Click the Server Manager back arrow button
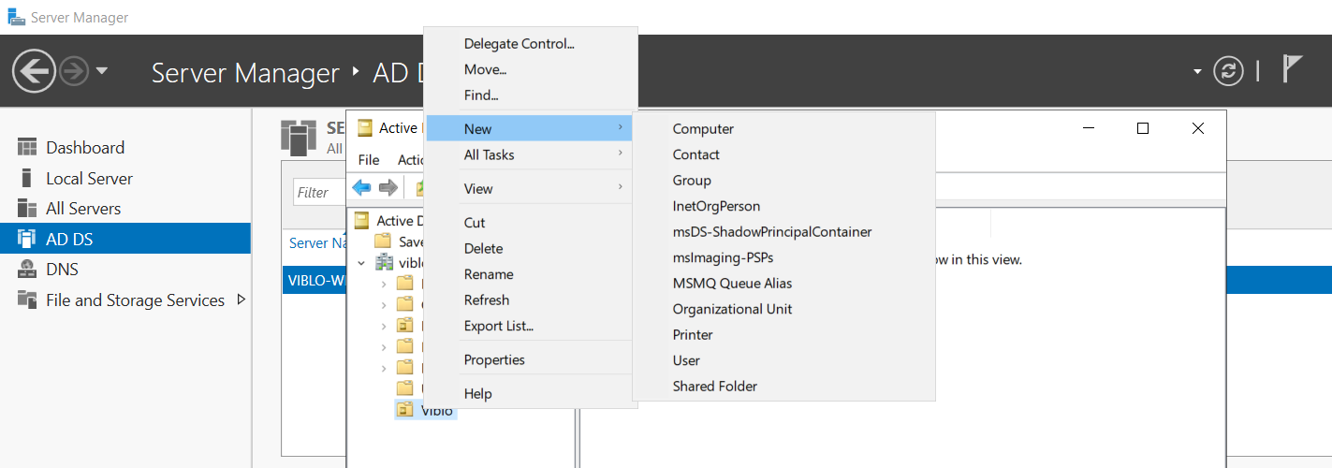Image resolution: width=1332 pixels, height=468 pixels. tap(34, 71)
